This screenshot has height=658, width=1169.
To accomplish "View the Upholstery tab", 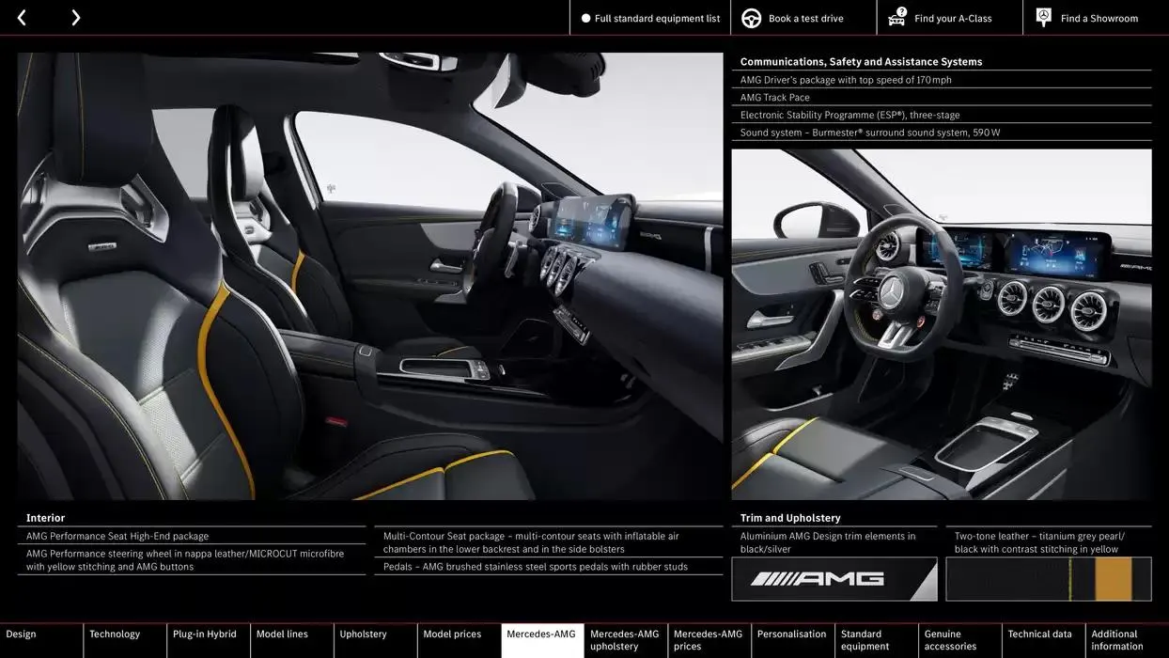I will pos(361,639).
